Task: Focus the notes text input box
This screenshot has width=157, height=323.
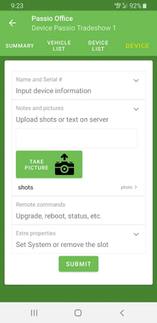Action: coord(77,138)
